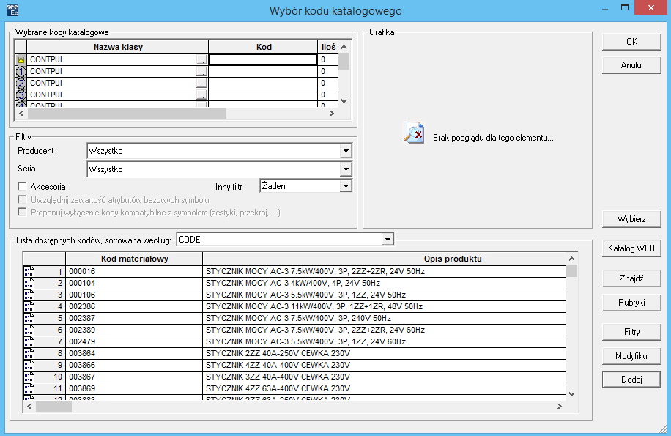The height and width of the screenshot is (436, 671).
Task: Click the SEE application icon in title bar
Action: (12, 10)
